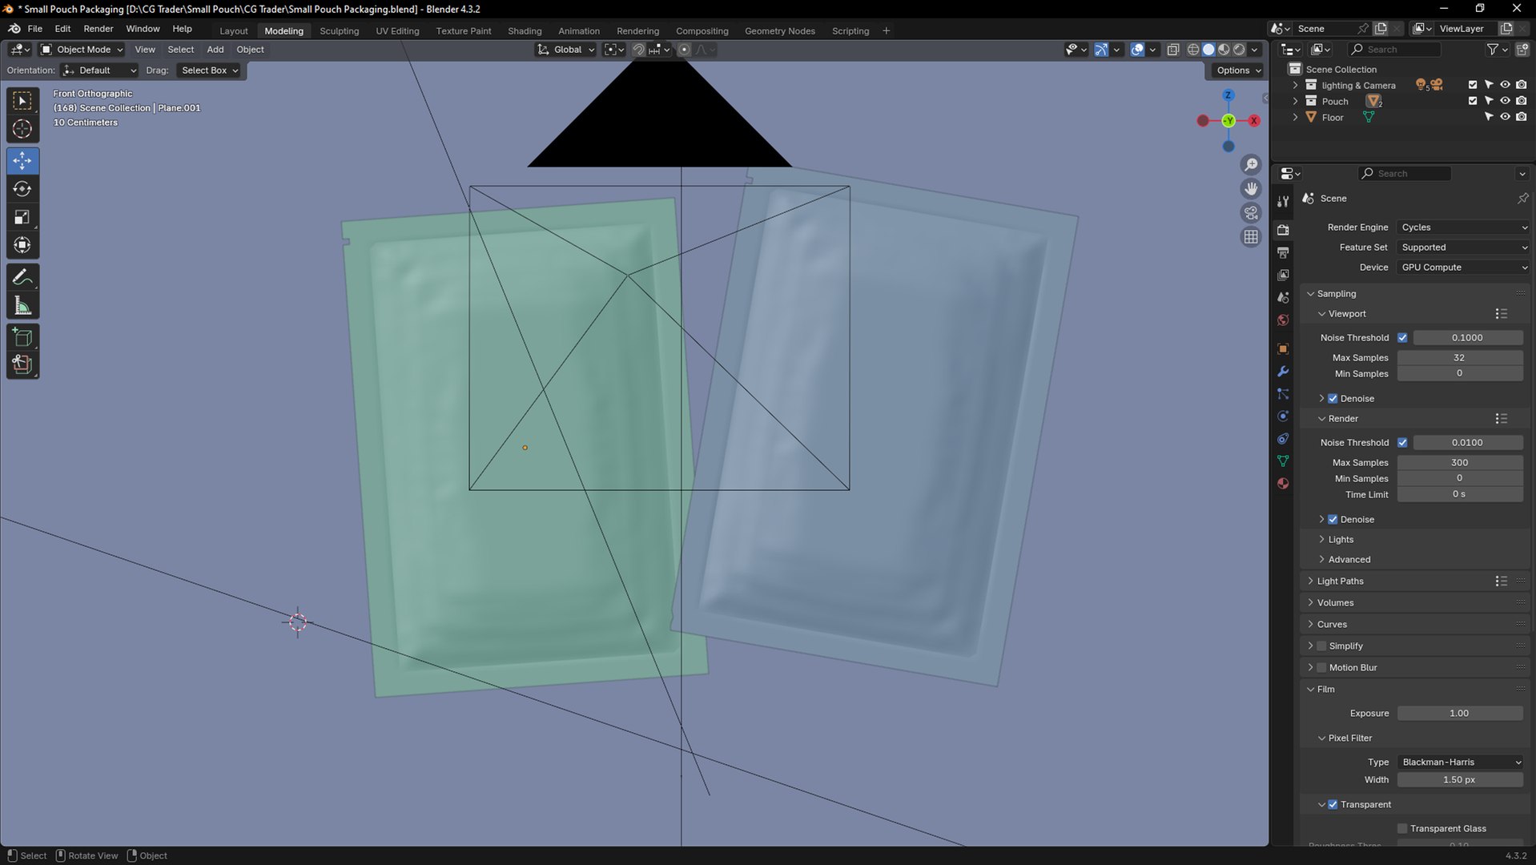Open the Modifiers wrench properties tab
1536x865 pixels.
tap(1283, 372)
